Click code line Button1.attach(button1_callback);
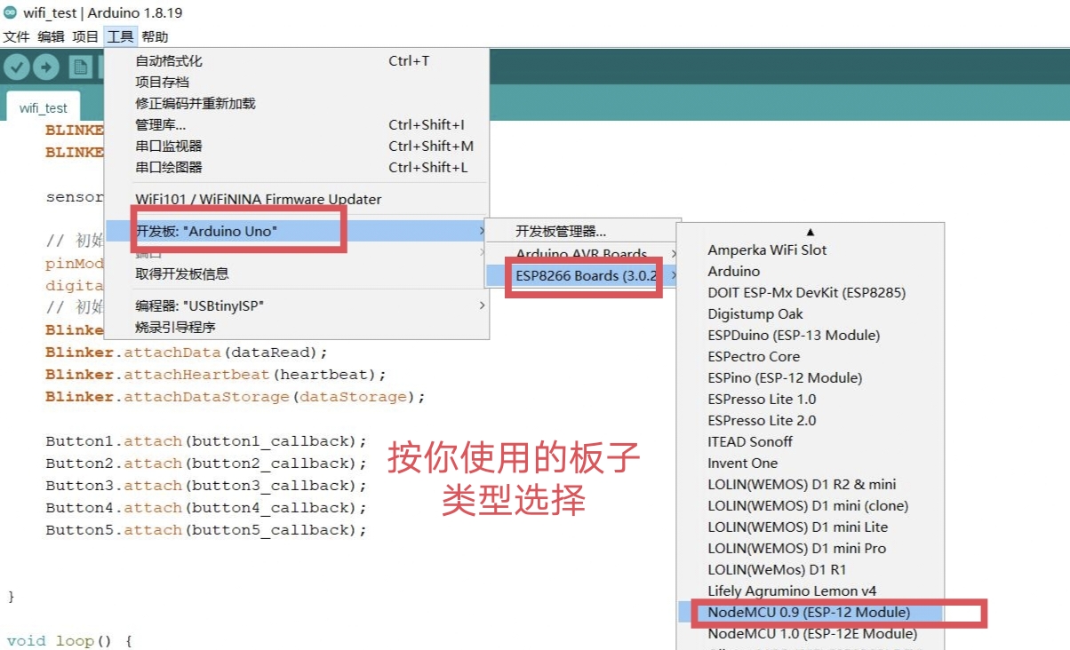This screenshot has height=650, width=1070. tap(206, 441)
